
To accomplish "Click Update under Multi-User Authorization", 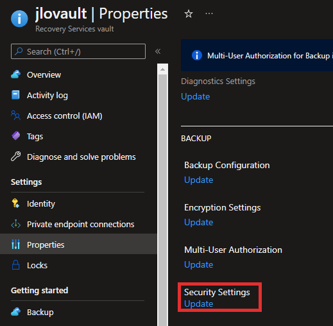I will click(x=198, y=264).
